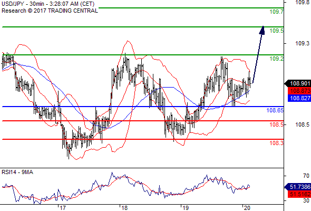Click date marker 17 on the time axis
The width and height of the screenshot is (311, 211).
(63, 208)
